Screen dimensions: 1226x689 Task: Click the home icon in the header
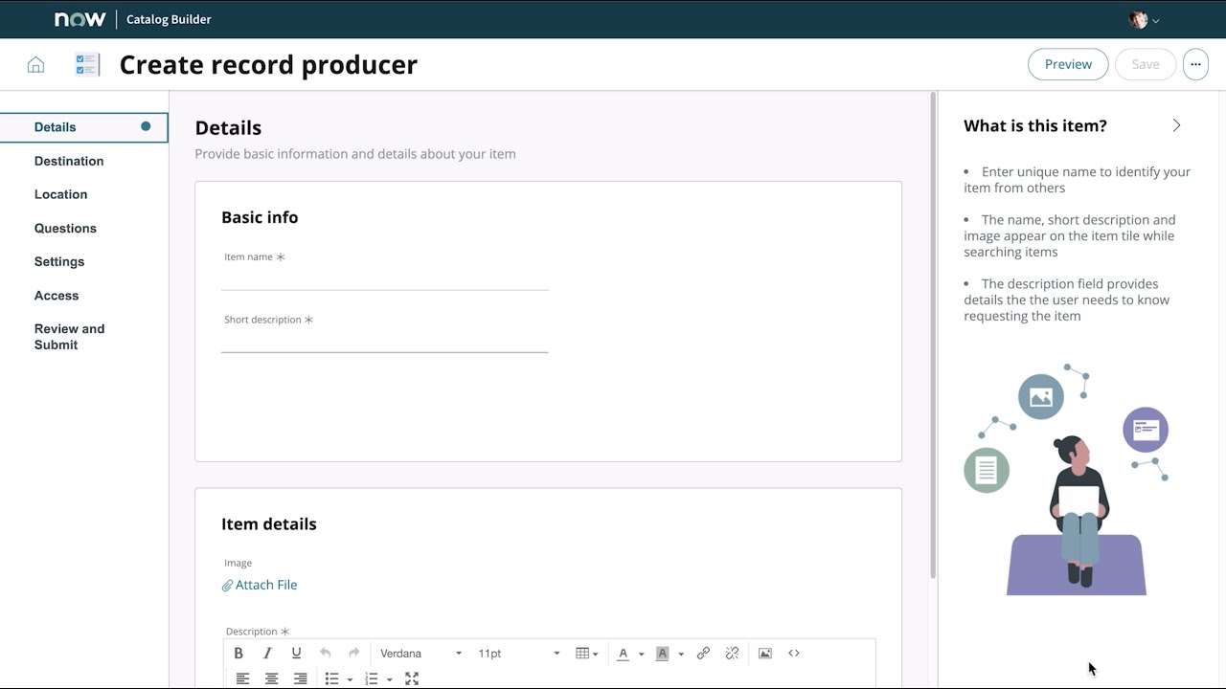pos(35,64)
